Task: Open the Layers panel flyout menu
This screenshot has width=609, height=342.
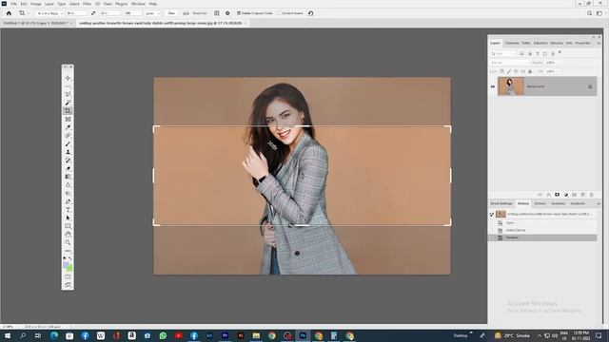Action: (x=599, y=43)
